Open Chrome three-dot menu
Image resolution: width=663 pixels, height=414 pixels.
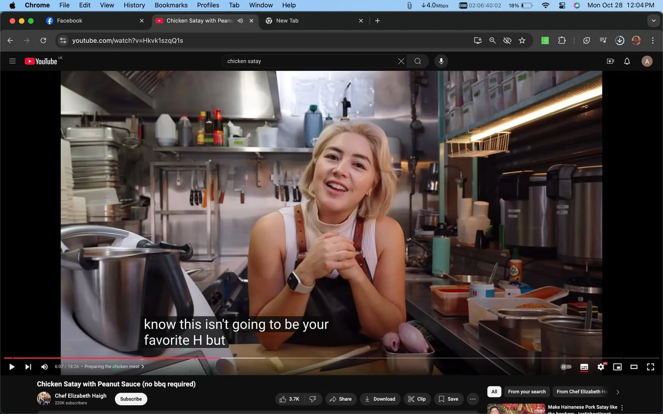[653, 41]
